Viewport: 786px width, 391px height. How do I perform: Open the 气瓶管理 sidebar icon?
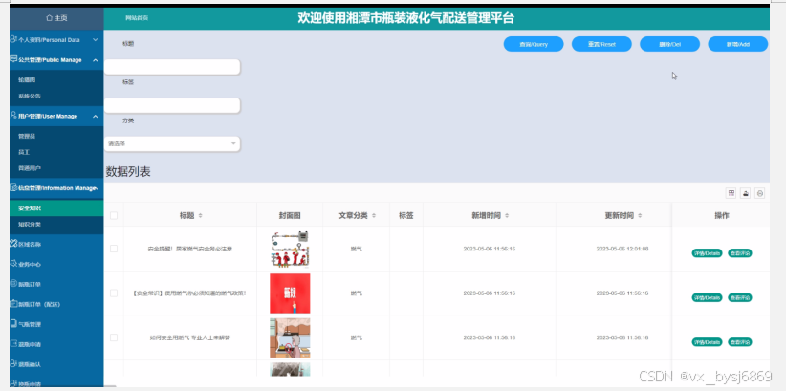(x=13, y=324)
